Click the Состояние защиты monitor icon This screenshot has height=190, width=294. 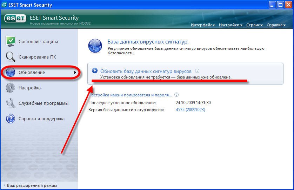[11, 41]
